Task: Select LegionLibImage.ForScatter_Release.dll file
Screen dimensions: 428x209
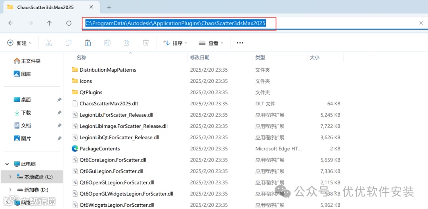Action: (124, 126)
